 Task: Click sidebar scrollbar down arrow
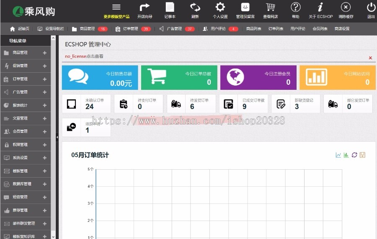53,236
